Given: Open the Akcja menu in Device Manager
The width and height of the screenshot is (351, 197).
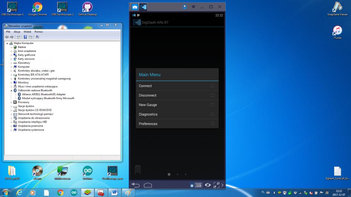Looking at the screenshot, I should (x=17, y=32).
